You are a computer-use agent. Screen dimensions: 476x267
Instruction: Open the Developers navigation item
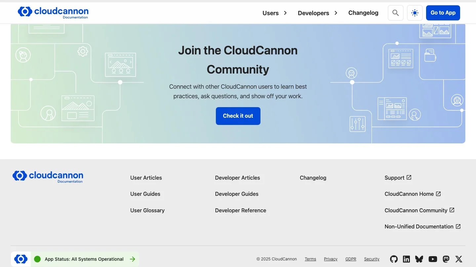pos(313,13)
